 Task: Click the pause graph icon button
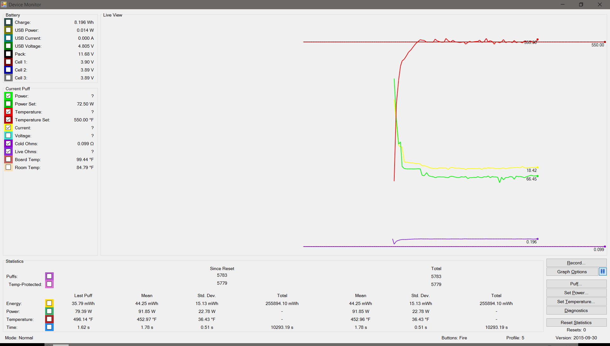[x=602, y=272]
